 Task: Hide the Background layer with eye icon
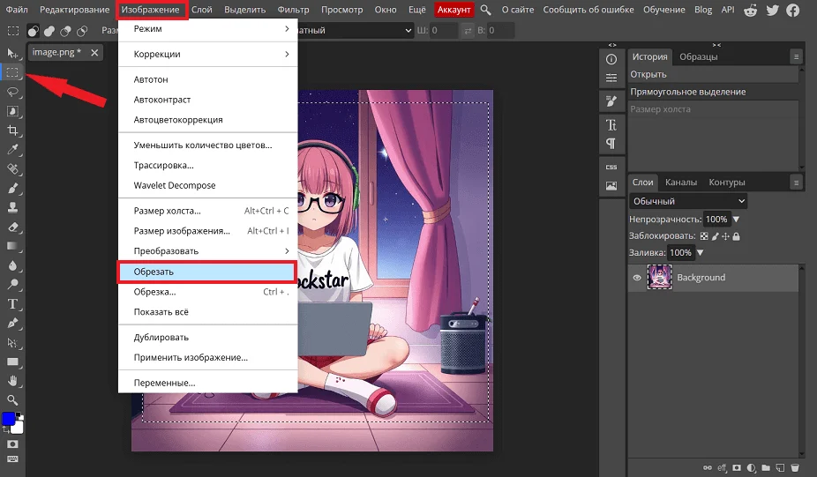point(637,278)
